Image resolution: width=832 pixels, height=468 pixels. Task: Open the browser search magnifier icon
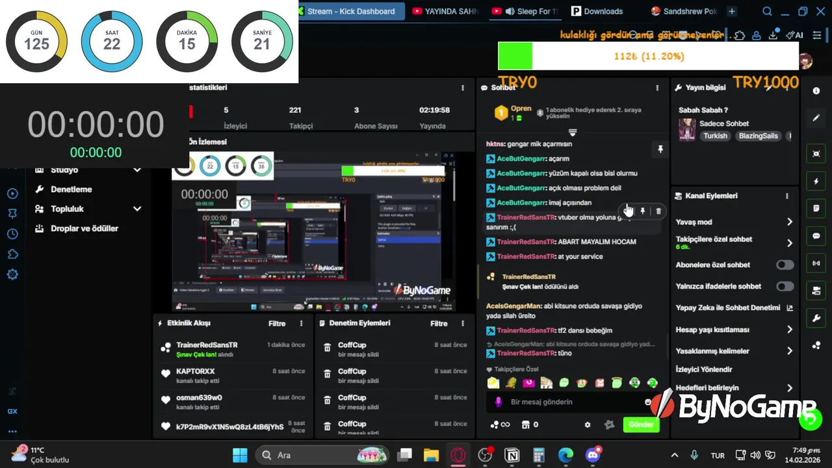[767, 11]
